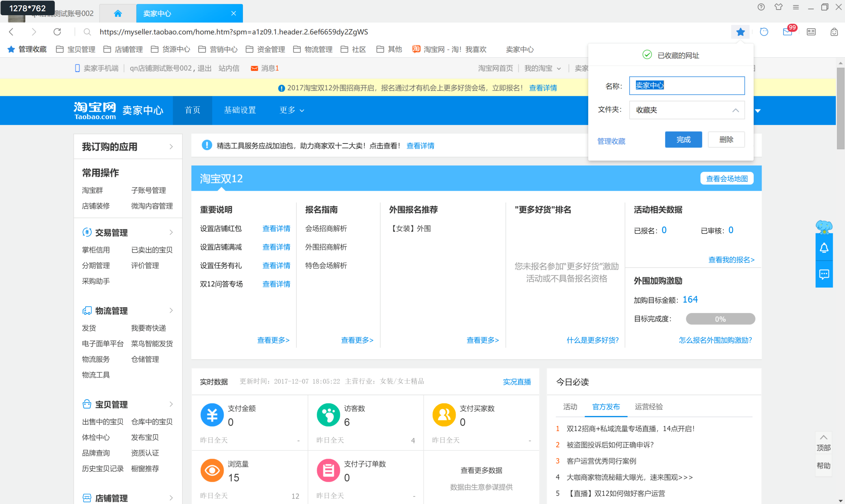
Task: Expand the 交易管理 section arrow
Action: [171, 232]
